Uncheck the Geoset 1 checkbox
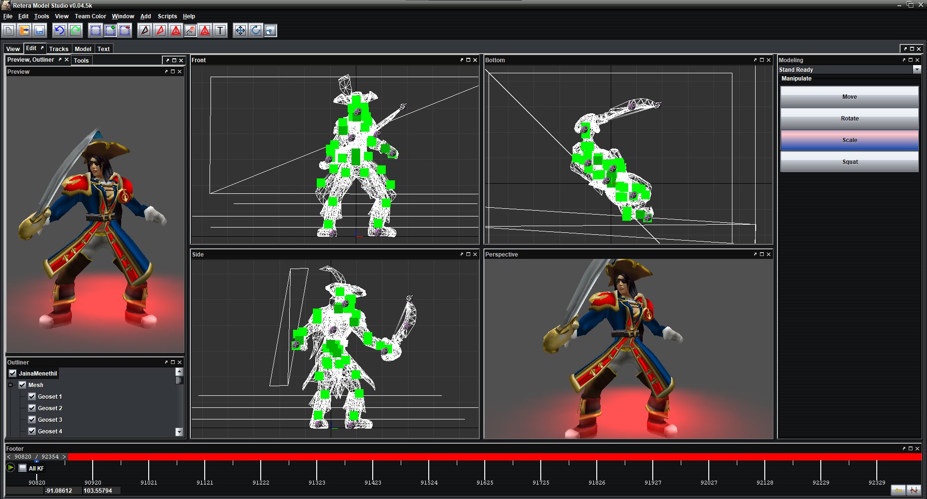The width and height of the screenshot is (927, 499). coord(32,396)
